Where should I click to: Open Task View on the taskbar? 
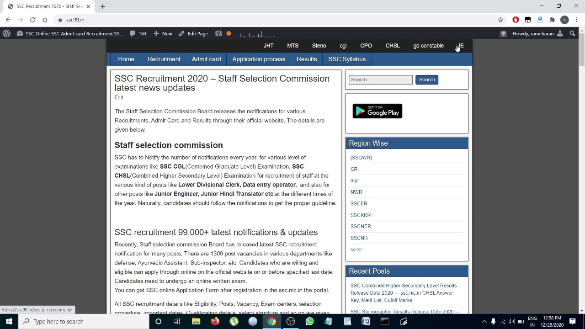point(176,321)
